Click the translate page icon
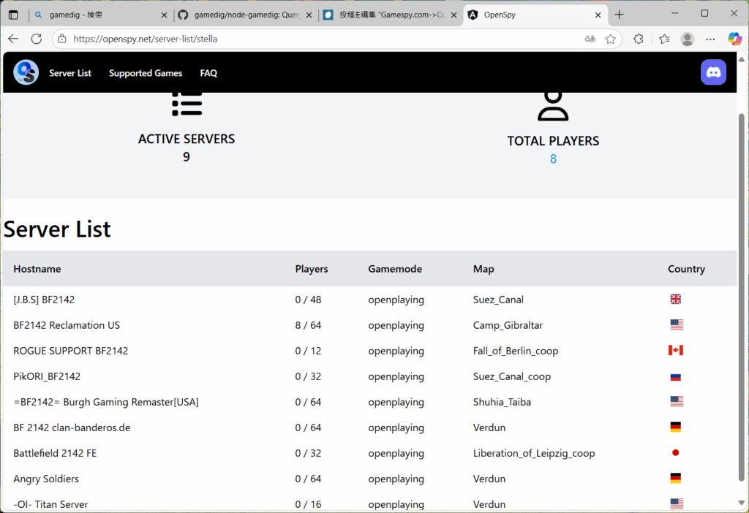 (590, 39)
